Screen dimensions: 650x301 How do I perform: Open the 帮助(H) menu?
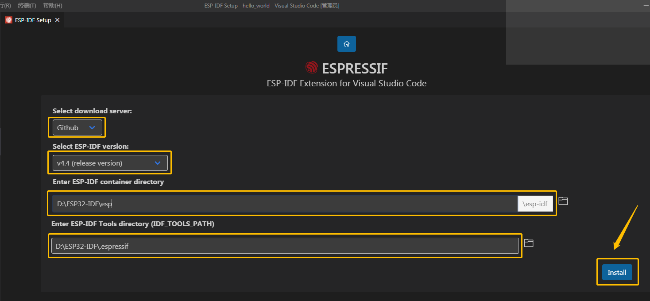pyautogui.click(x=52, y=6)
